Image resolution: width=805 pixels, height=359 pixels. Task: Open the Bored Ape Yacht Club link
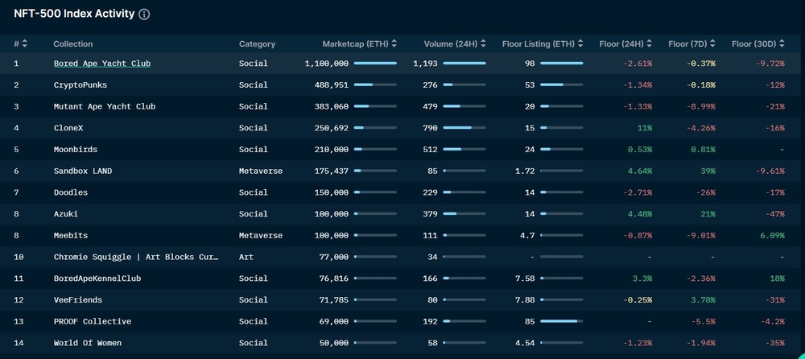point(102,63)
